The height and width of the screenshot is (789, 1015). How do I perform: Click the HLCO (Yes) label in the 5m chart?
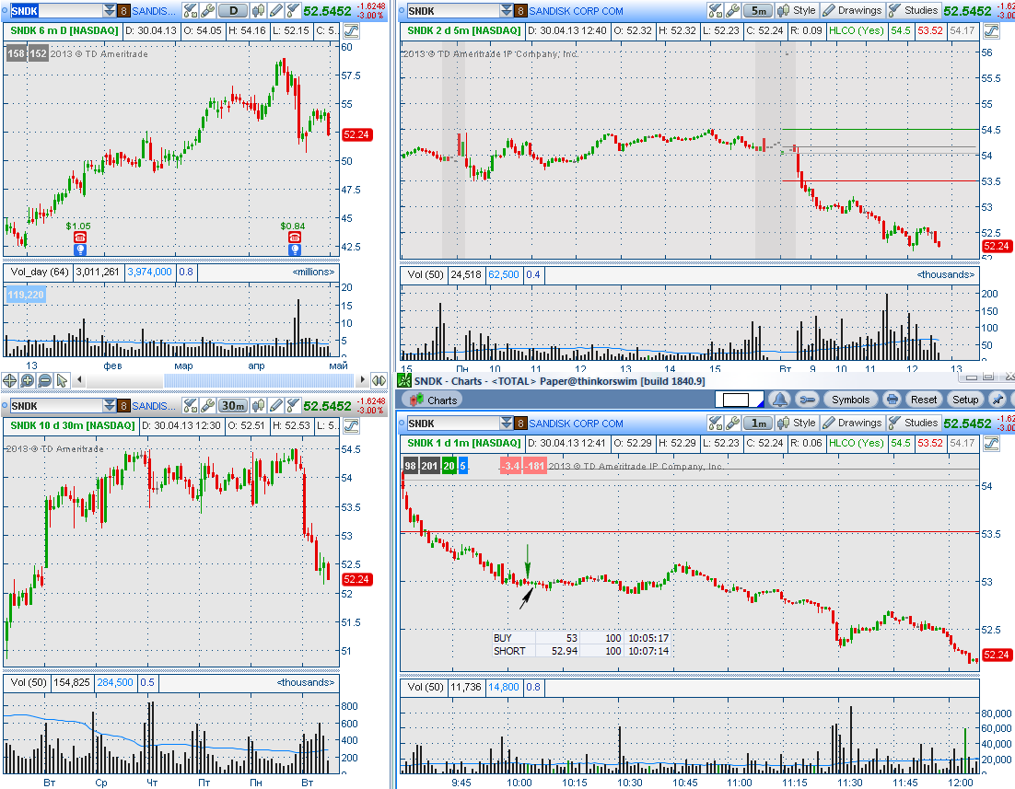pyautogui.click(x=856, y=30)
